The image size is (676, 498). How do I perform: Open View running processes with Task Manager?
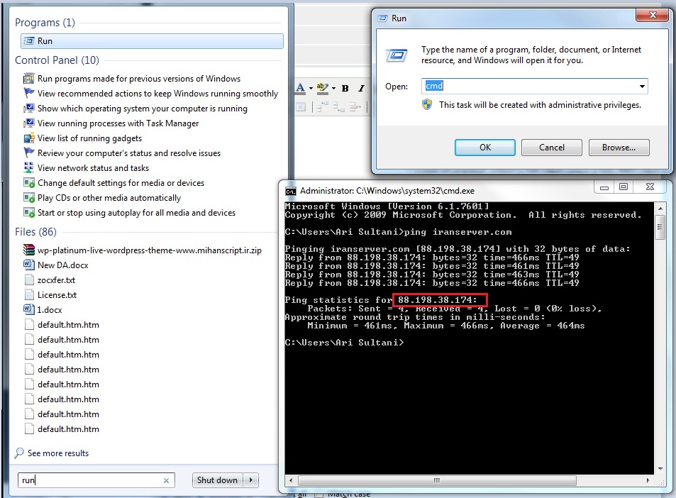[x=111, y=123]
